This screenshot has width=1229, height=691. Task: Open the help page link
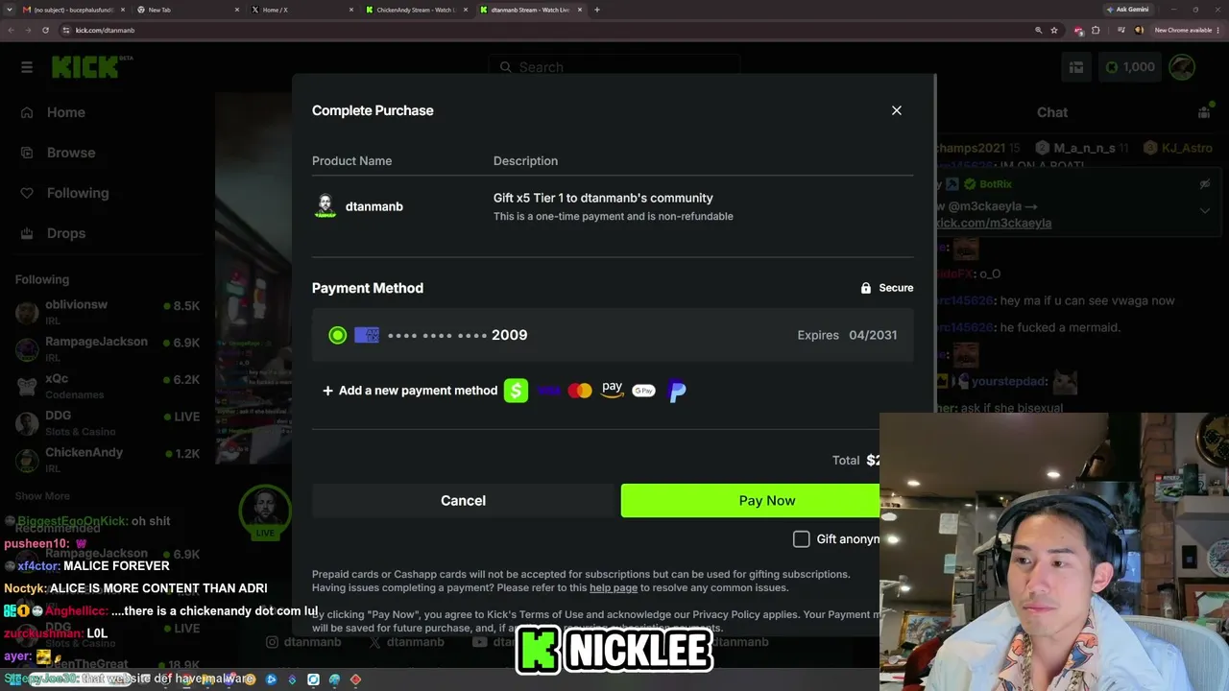click(614, 587)
